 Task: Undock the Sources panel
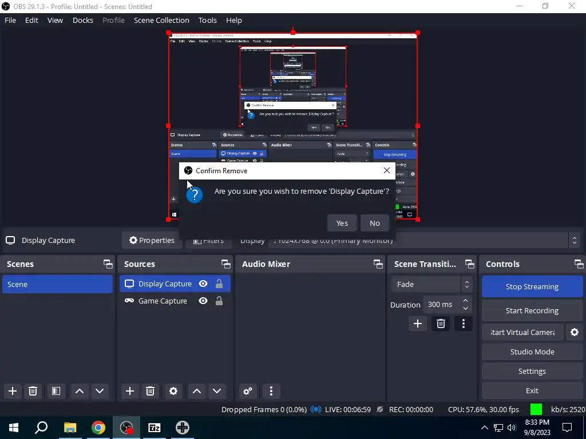[225, 264]
